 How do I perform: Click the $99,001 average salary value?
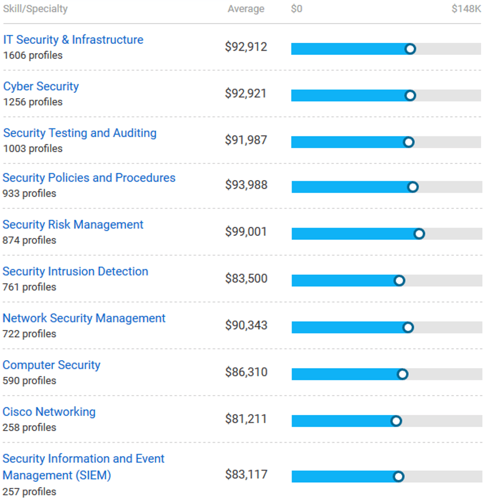point(246,232)
